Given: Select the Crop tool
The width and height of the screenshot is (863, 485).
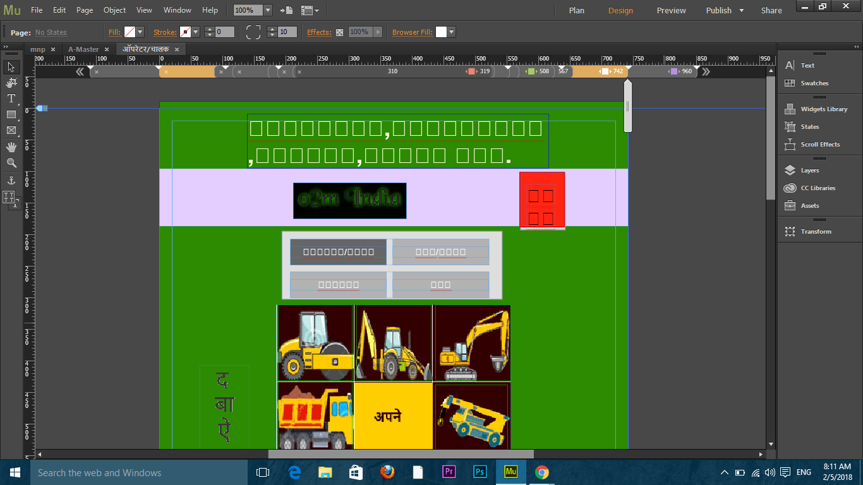Looking at the screenshot, I should (x=11, y=83).
